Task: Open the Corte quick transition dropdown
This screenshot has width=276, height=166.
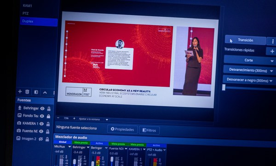Action: pyautogui.click(x=272, y=61)
